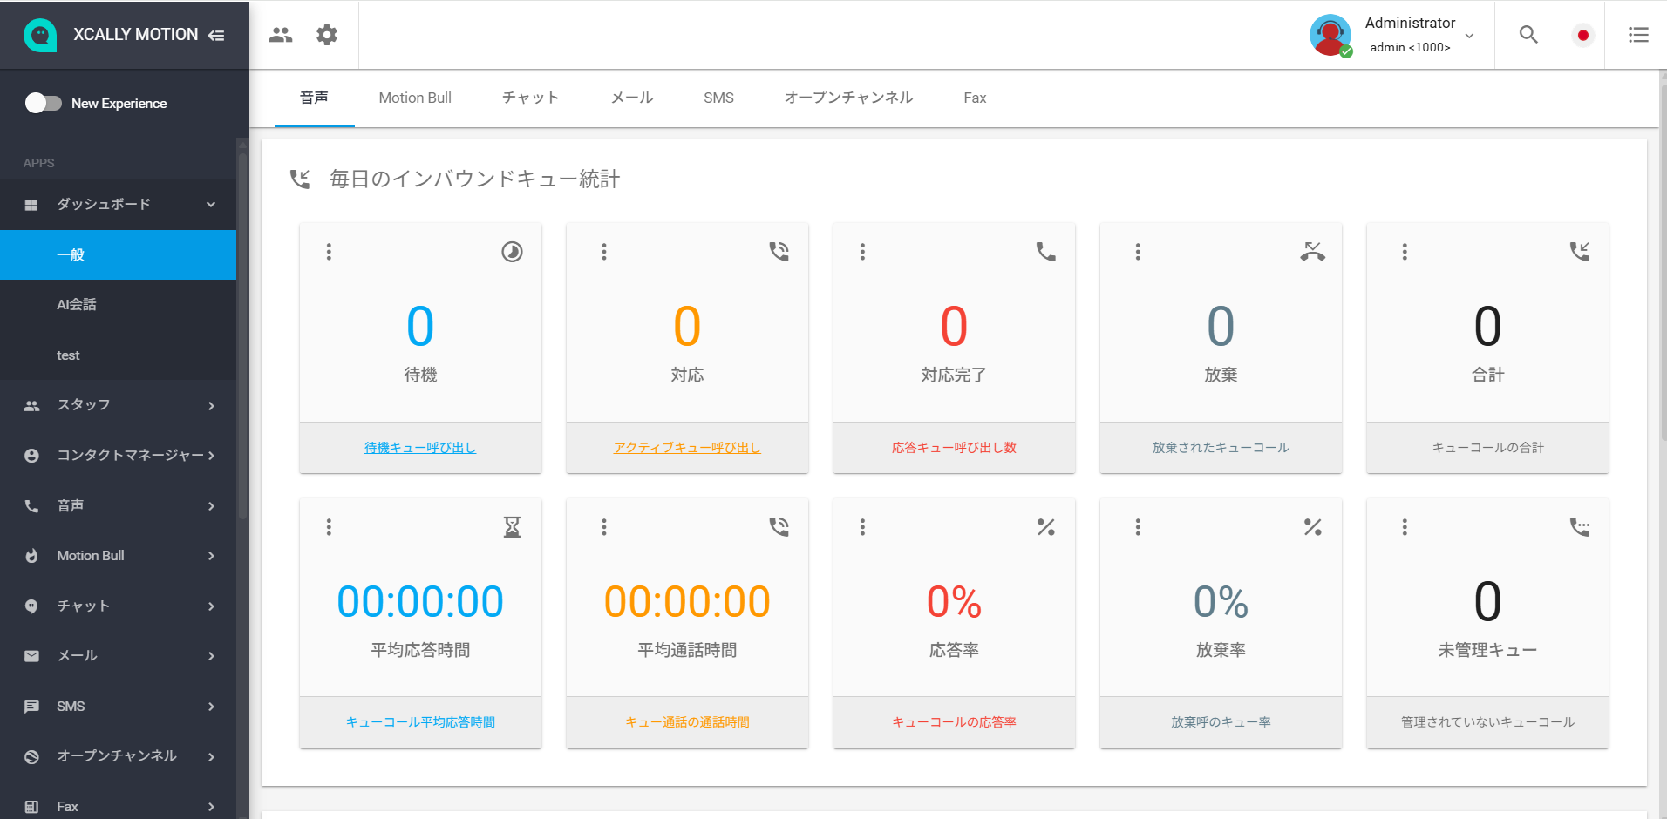Open three-dot menu on 平均通話時間 card
This screenshot has width=1667, height=819.
[x=604, y=527]
